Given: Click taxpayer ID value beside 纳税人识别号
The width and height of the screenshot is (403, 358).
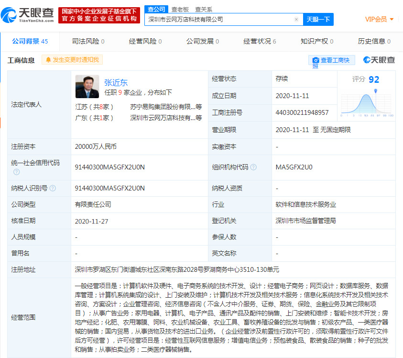Looking at the screenshot, I should pos(110,189).
